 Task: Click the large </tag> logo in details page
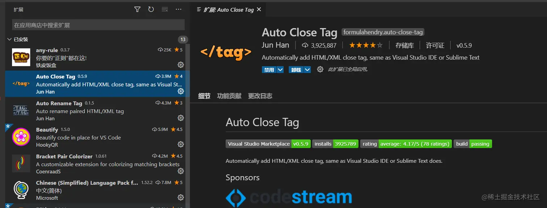click(x=226, y=53)
